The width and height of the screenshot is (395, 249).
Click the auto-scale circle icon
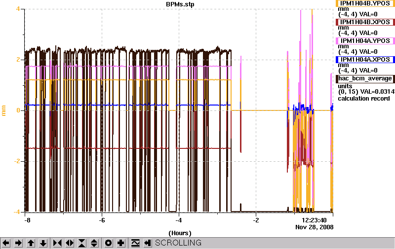(x=108, y=243)
